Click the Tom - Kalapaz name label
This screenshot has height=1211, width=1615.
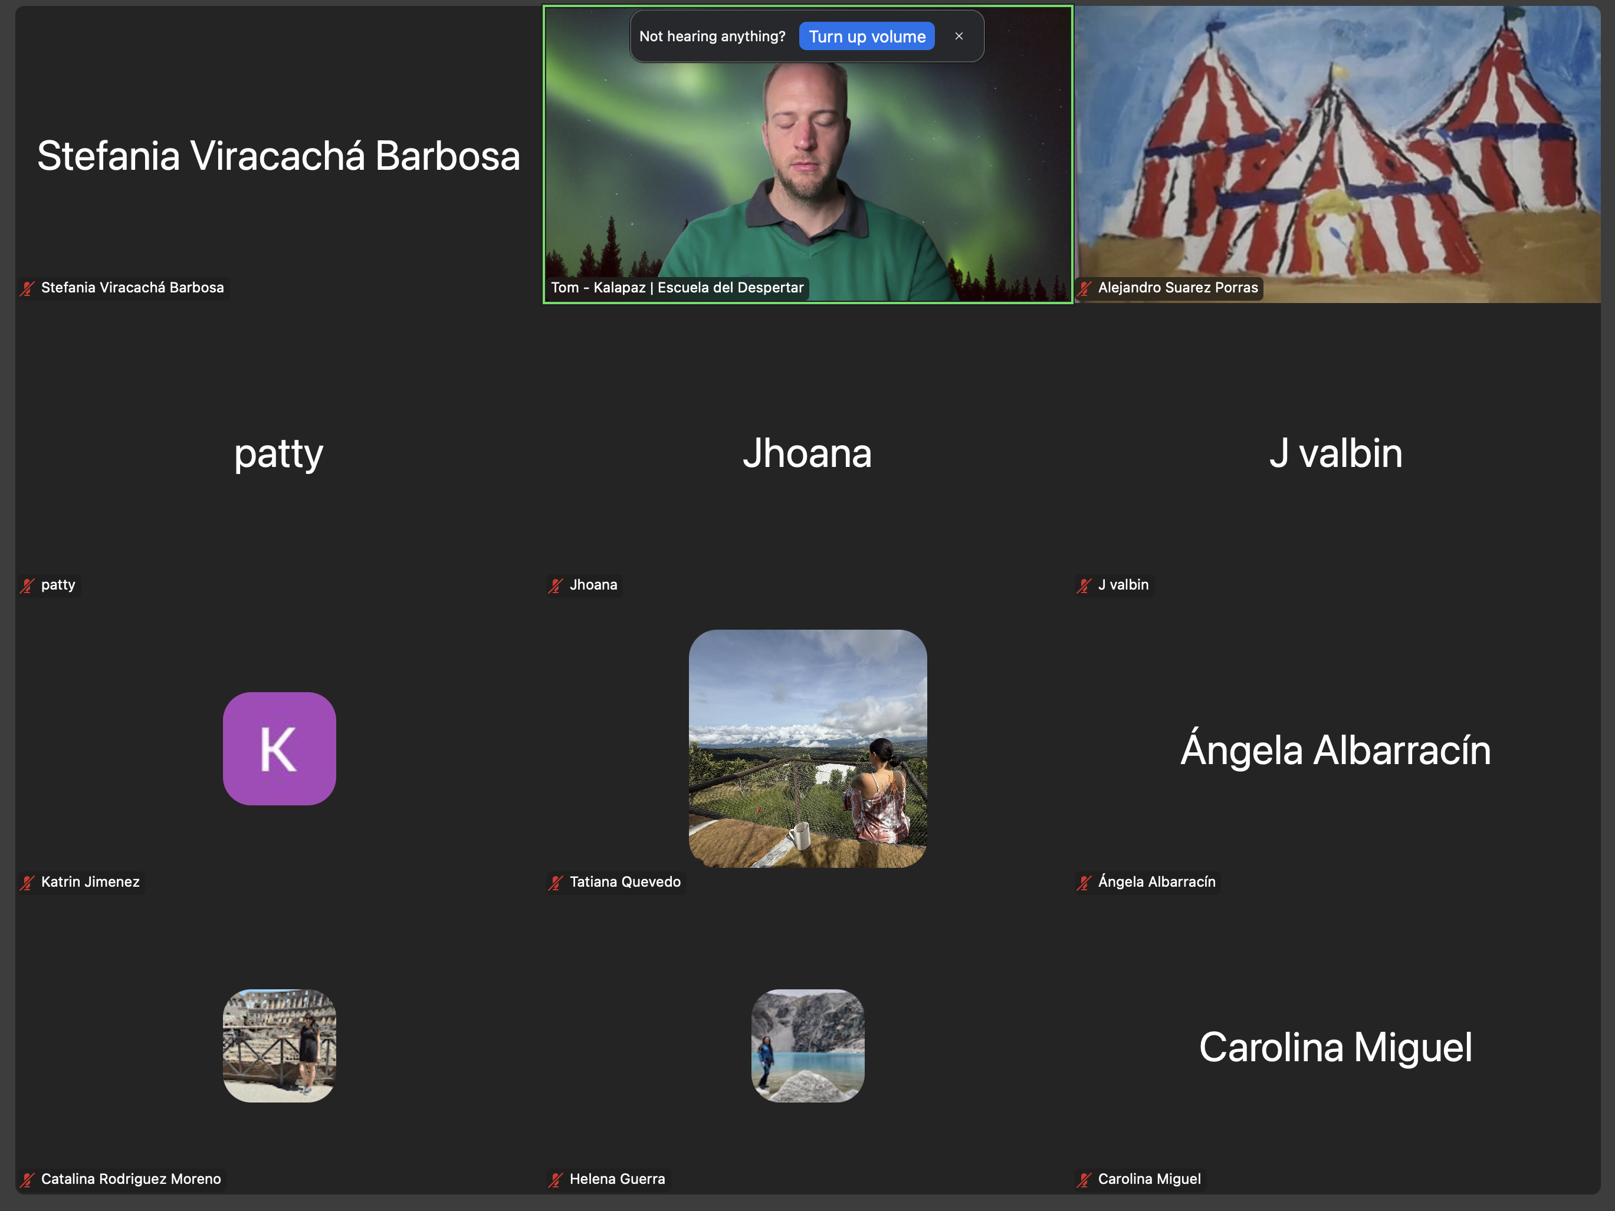tap(677, 288)
